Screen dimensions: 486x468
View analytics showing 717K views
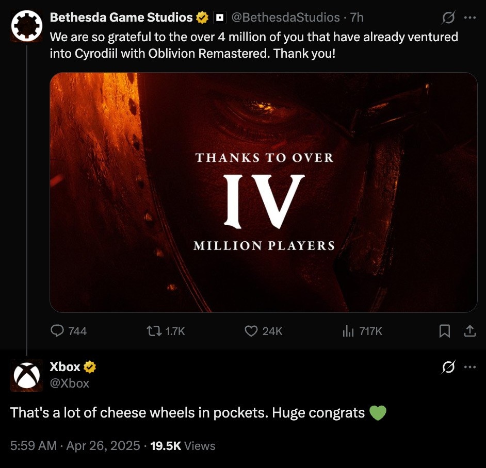pos(362,331)
